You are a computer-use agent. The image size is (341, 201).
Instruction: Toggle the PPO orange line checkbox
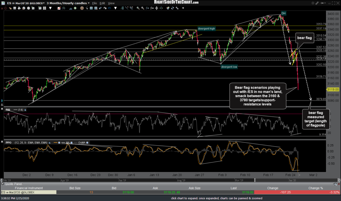click(59, 143)
